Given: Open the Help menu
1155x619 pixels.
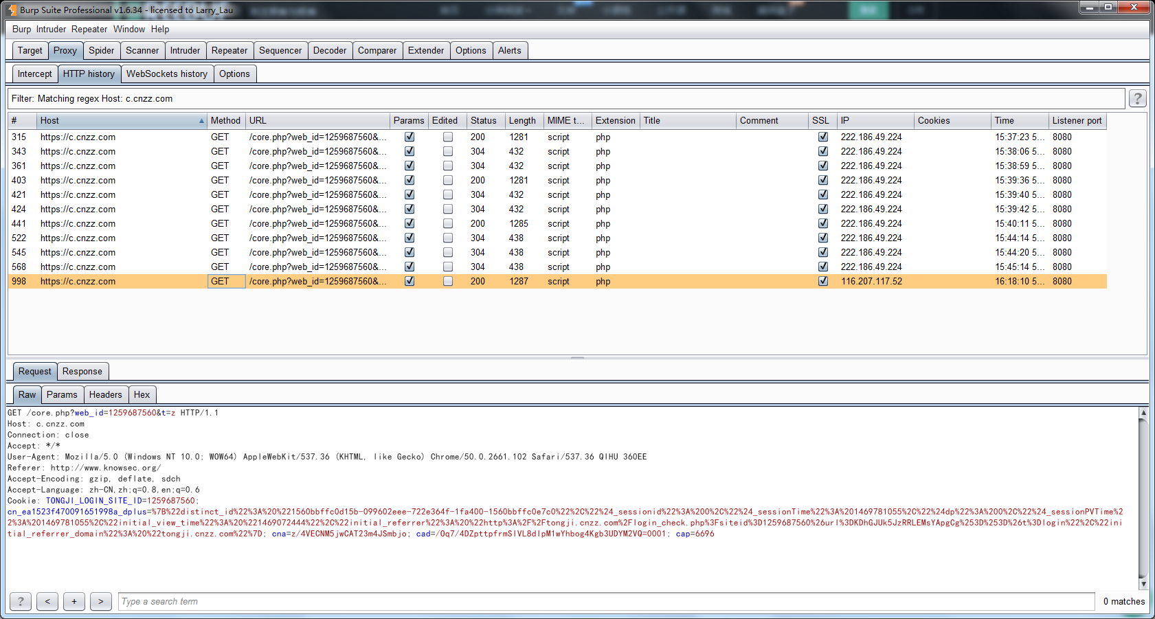Looking at the screenshot, I should pos(160,29).
